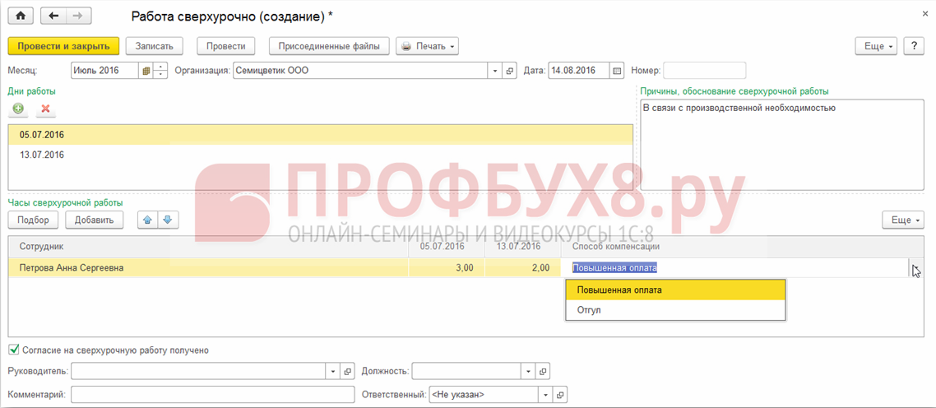
Task: Click the Подбор button
Action: pos(33,220)
